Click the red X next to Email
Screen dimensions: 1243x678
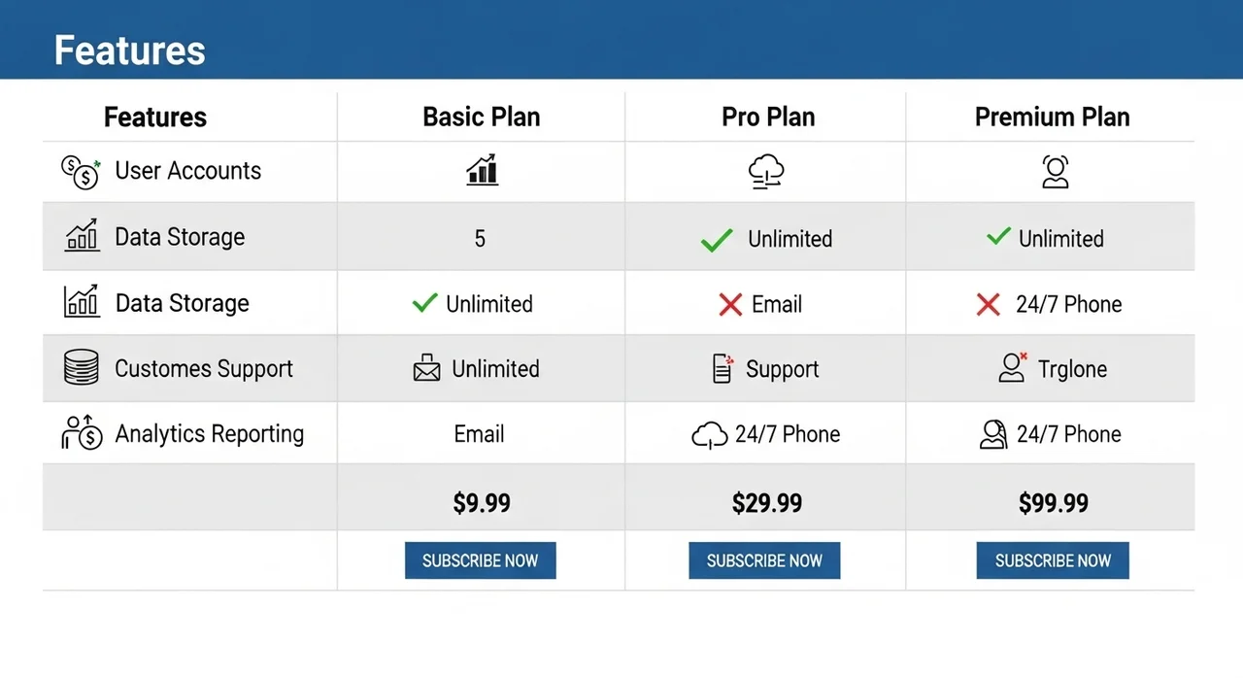point(730,305)
